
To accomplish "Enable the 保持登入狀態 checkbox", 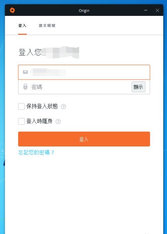I will (21, 106).
